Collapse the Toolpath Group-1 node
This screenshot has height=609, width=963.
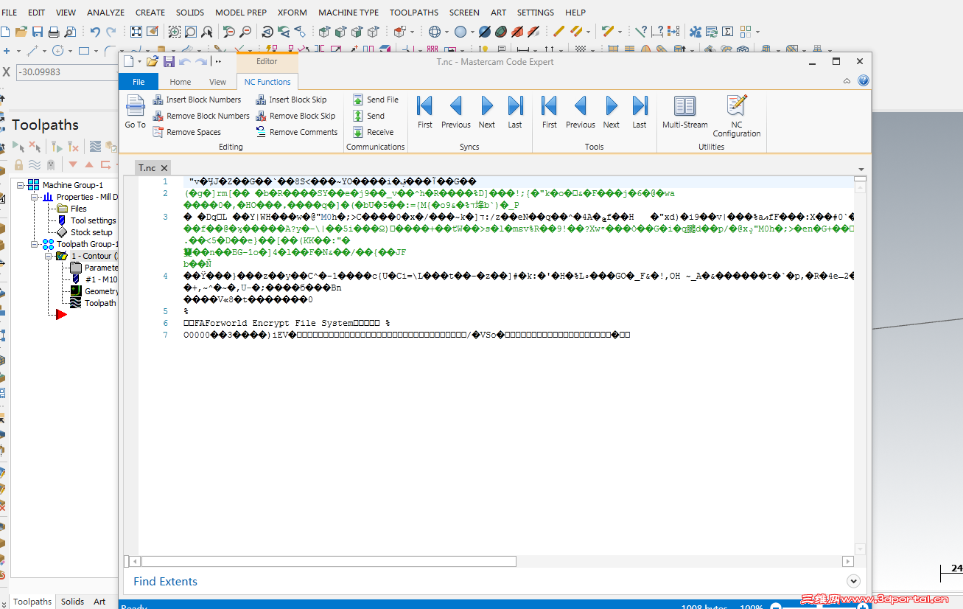[34, 244]
